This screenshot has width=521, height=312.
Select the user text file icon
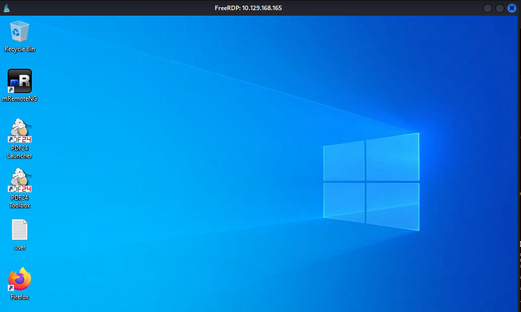click(20, 230)
